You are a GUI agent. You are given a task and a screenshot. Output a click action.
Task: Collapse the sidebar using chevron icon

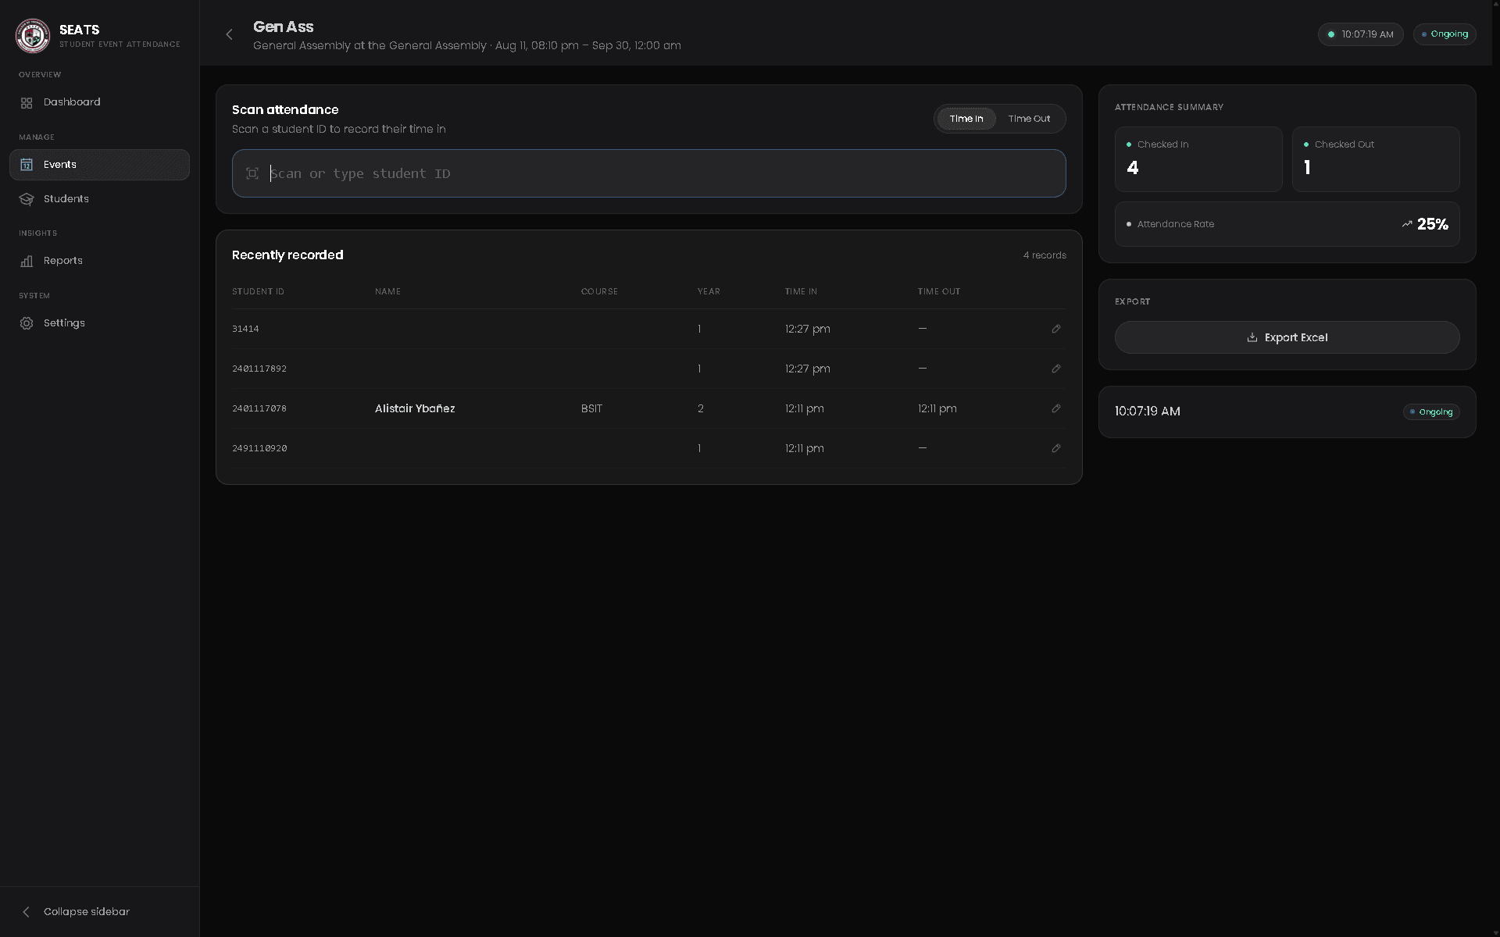(27, 912)
